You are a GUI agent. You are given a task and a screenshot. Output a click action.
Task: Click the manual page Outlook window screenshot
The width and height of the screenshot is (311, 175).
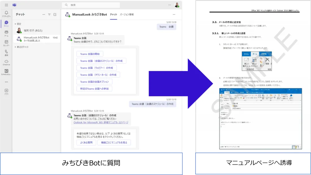point(260,119)
